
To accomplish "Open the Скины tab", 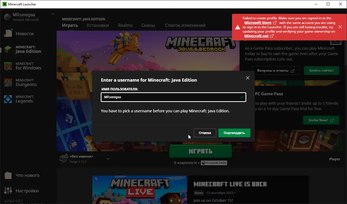I will (x=148, y=25).
